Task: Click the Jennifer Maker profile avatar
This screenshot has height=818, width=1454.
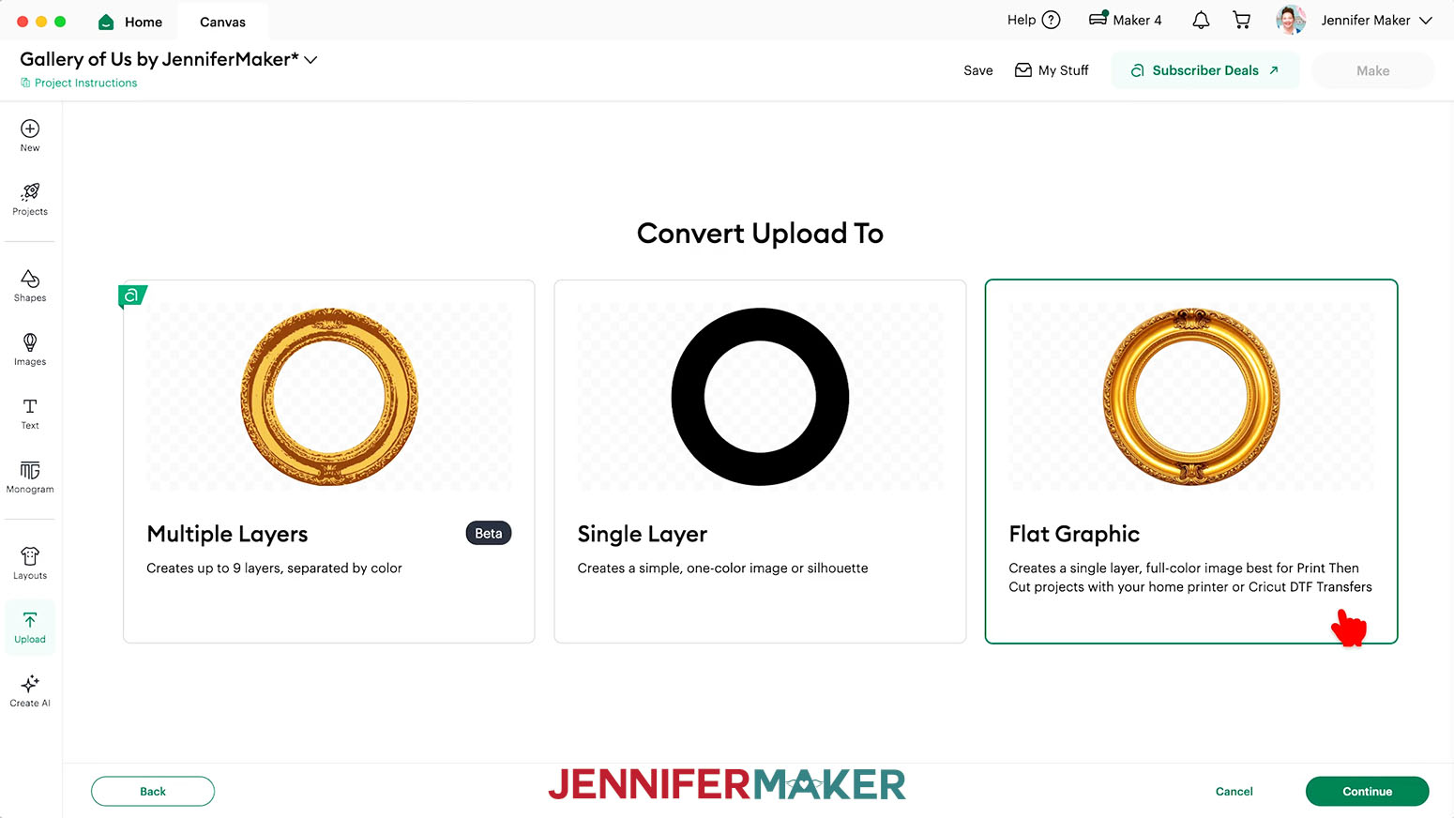Action: 1291,20
